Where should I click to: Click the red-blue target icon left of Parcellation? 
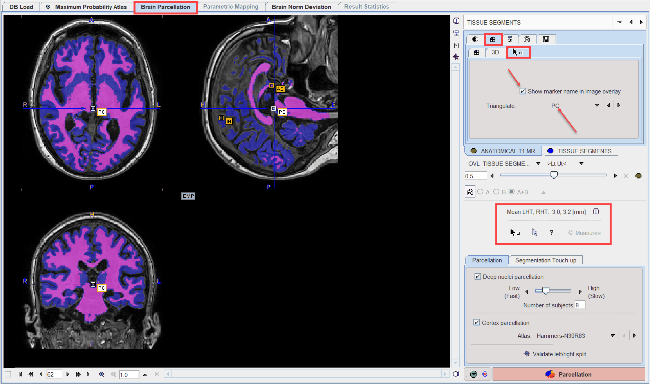(x=485, y=374)
